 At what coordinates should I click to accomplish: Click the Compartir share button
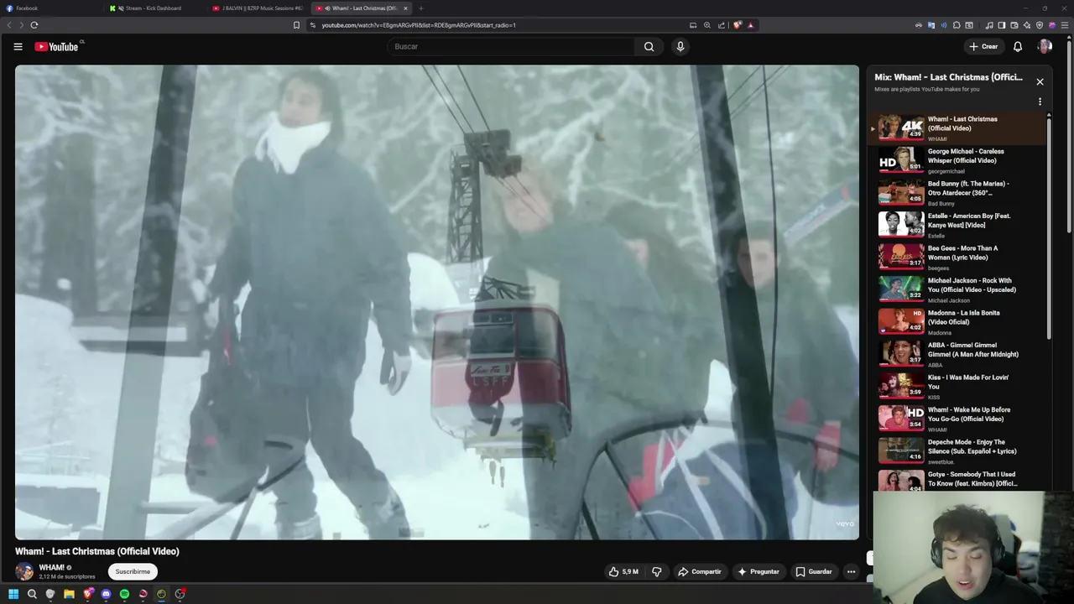coord(700,572)
